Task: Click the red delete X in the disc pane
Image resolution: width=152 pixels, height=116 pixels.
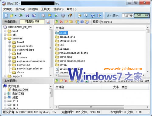Action: [x=61, y=22]
